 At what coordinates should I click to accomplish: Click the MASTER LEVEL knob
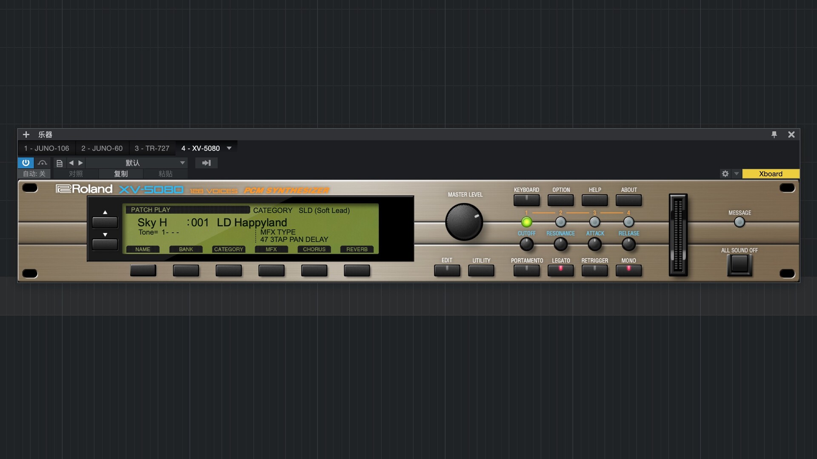click(x=464, y=222)
